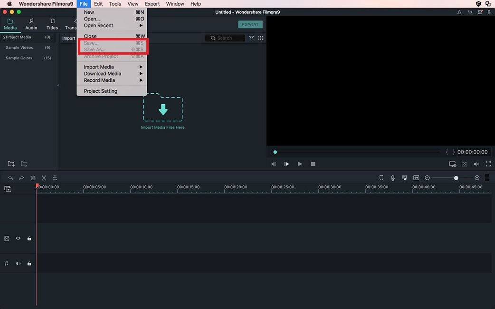The height and width of the screenshot is (309, 495).
Task: Expand the Import Media submenu
Action: (x=112, y=67)
